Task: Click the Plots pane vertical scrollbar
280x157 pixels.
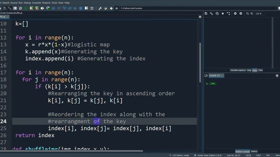Action: [x=273, y=42]
